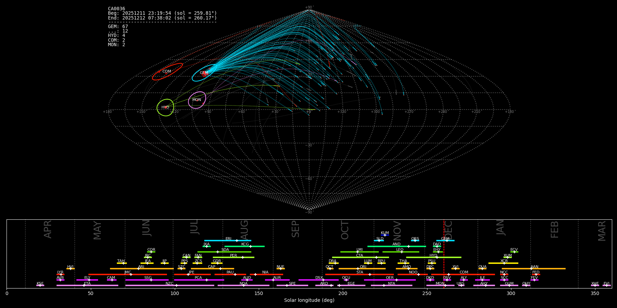Click the NTA shower bar in the timeline

pyautogui.click(x=391, y=285)
